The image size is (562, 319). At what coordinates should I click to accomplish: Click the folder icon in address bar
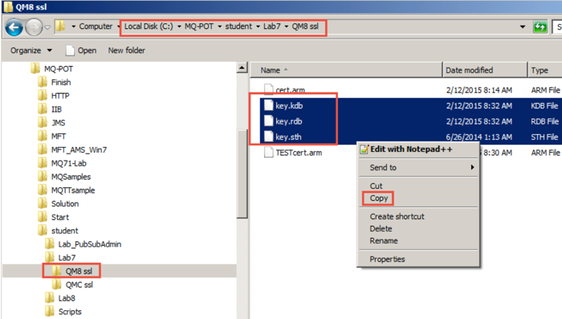coord(60,26)
